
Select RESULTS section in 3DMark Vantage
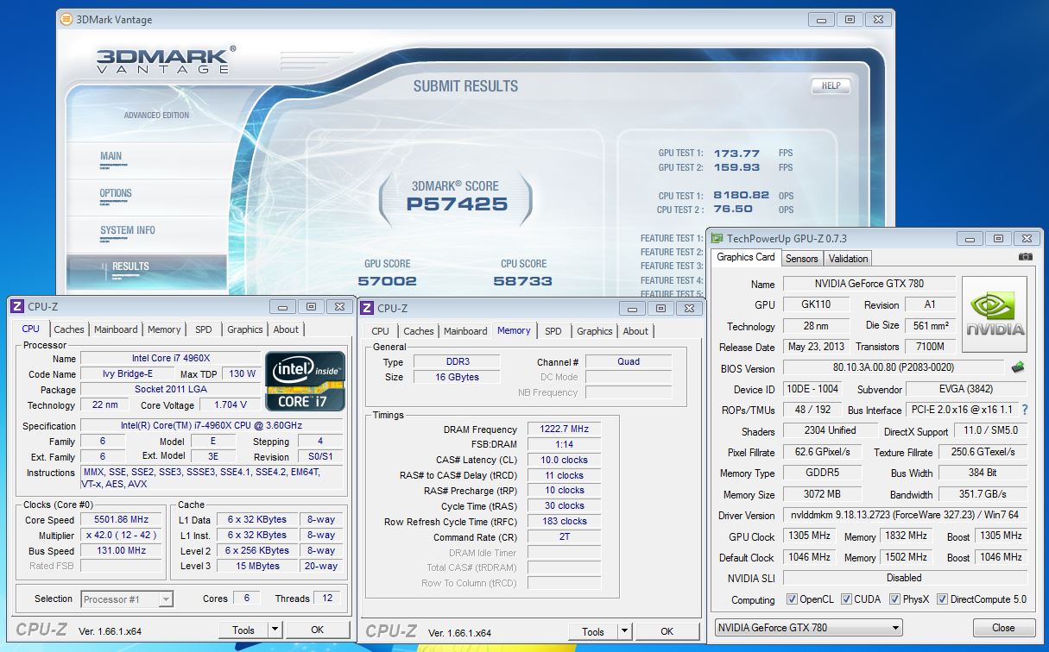[x=130, y=266]
